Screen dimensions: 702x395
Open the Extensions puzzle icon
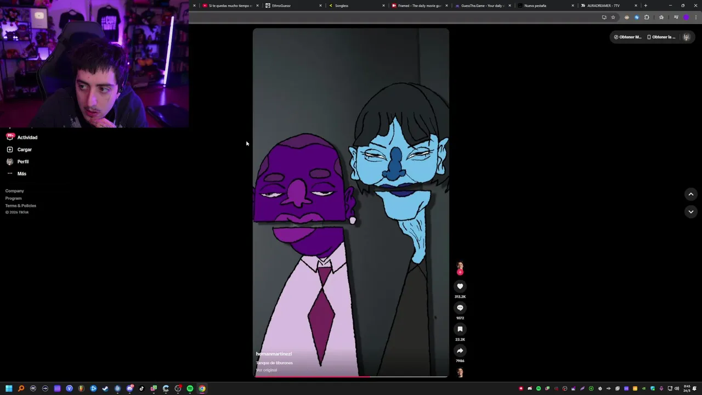point(647,17)
